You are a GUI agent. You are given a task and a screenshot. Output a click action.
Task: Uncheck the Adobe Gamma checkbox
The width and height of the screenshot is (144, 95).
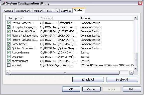click(9, 52)
